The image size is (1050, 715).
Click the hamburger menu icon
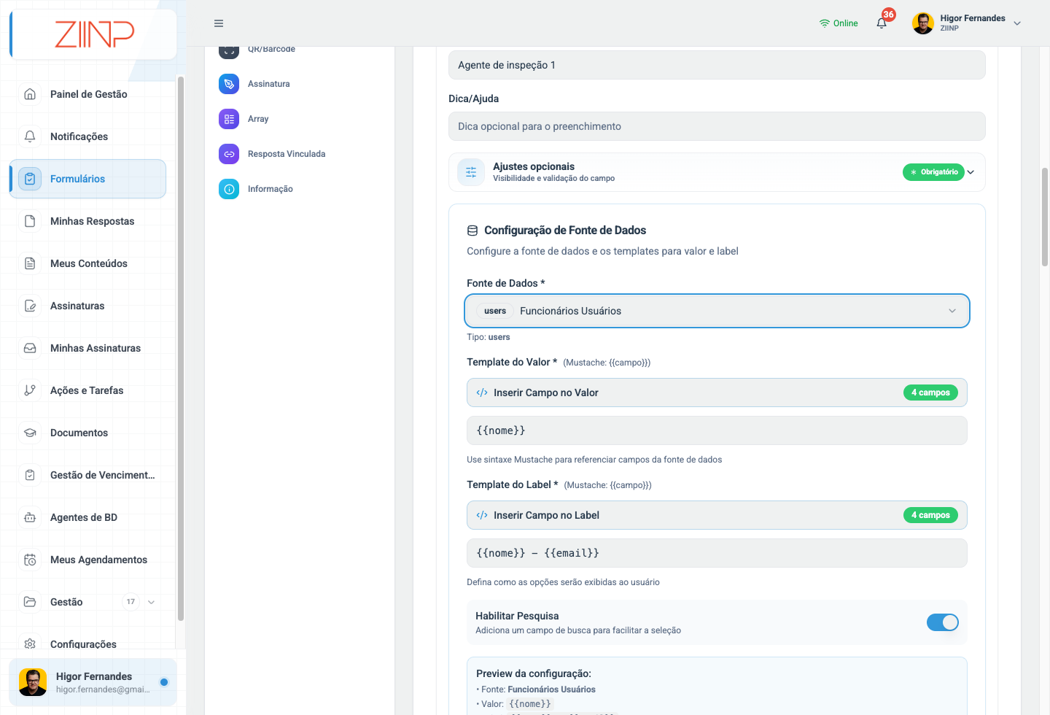coord(219,23)
